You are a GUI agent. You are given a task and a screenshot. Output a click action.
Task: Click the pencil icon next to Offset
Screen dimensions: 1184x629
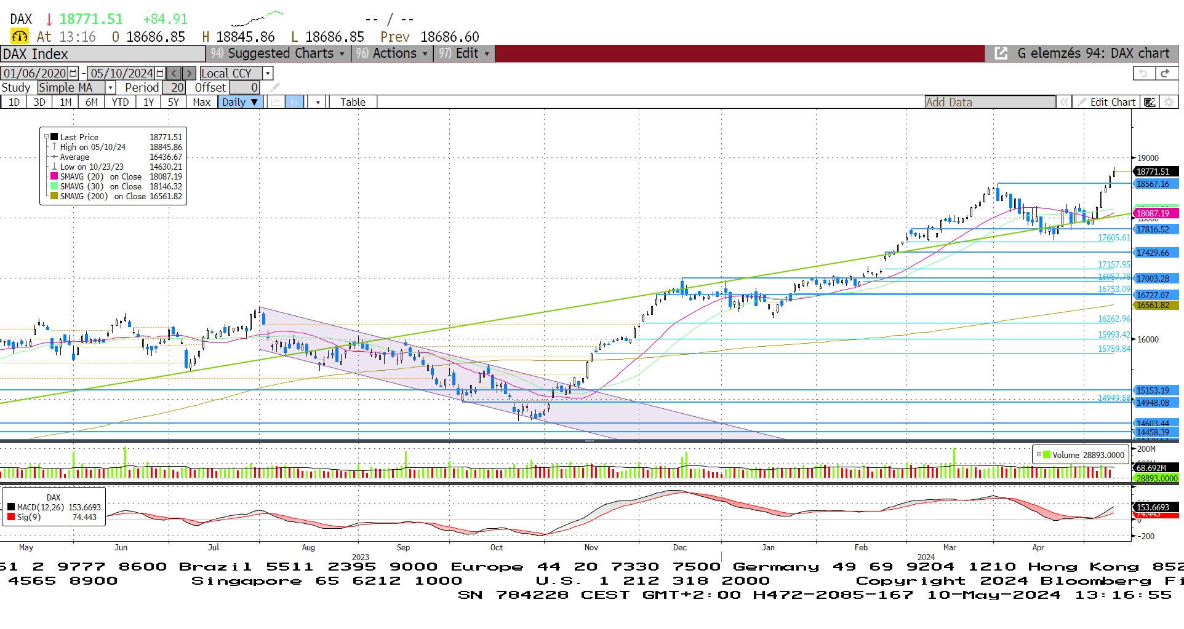point(274,88)
